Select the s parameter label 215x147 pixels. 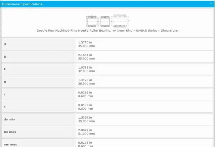(4, 107)
